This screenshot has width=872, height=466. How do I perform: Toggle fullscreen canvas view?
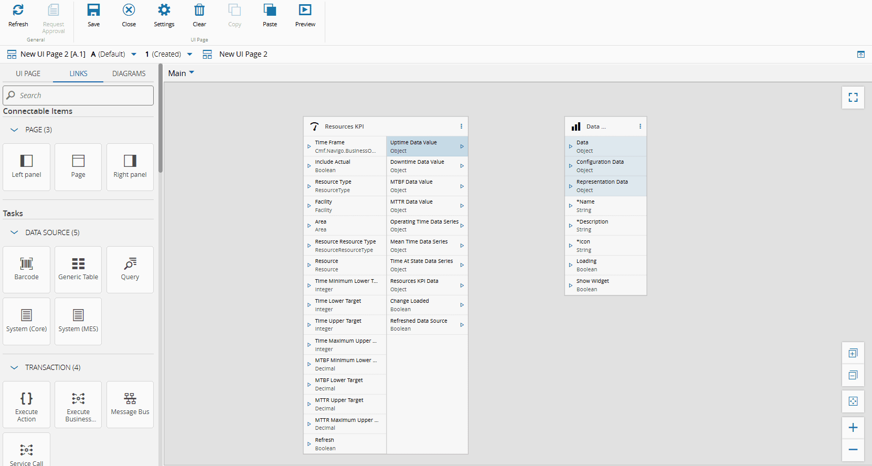click(853, 98)
